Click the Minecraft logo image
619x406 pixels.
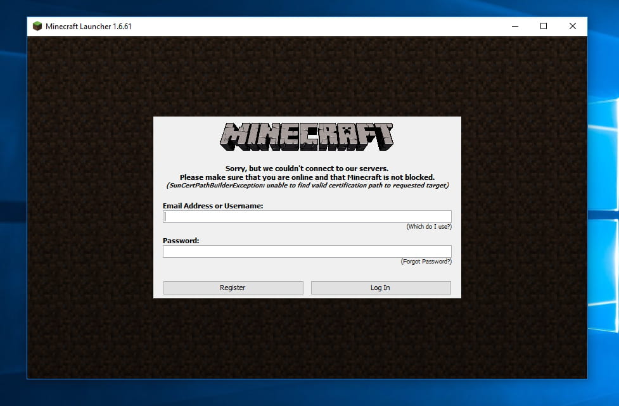307,136
